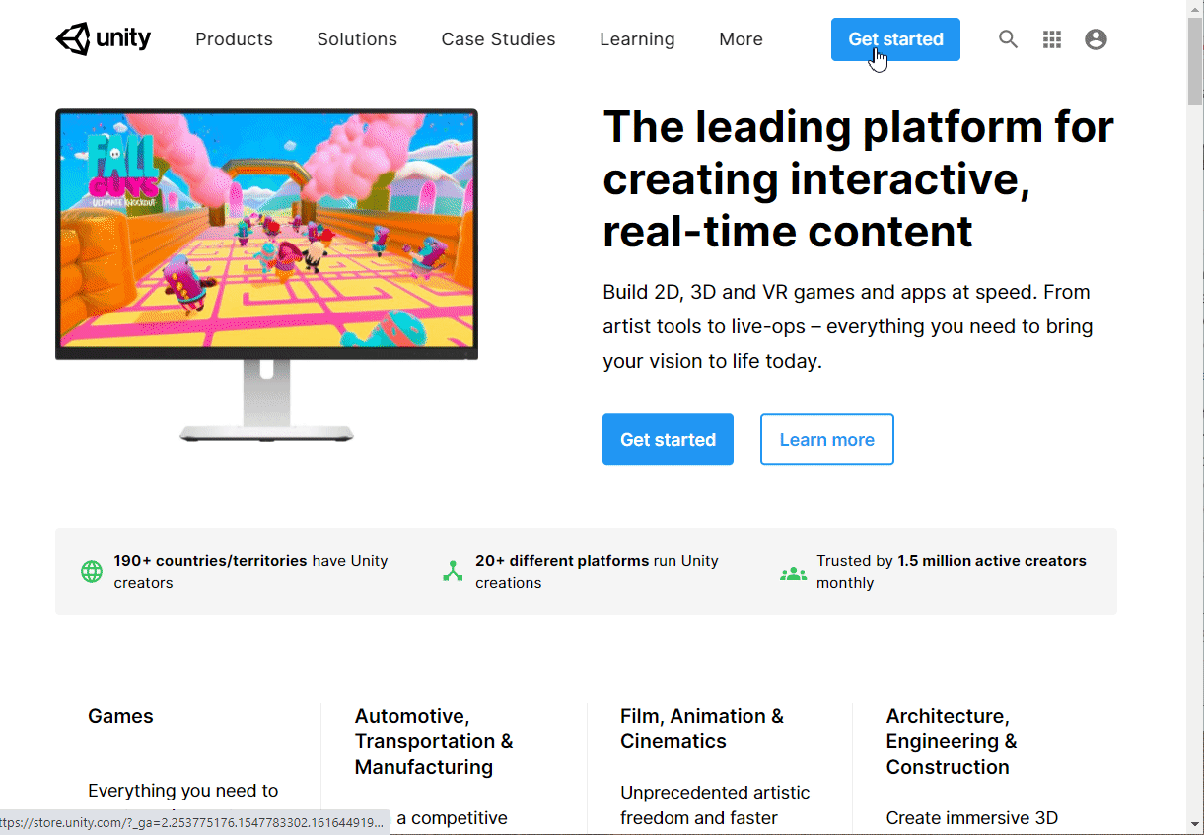Open Automotive, Transportation & Manufacturing heading
The image size is (1204, 835).
pyautogui.click(x=434, y=741)
